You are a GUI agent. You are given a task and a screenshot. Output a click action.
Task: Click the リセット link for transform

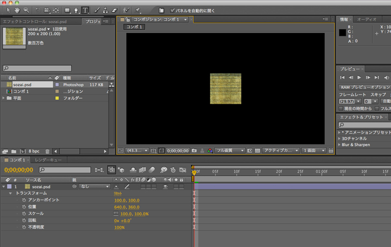118,194
